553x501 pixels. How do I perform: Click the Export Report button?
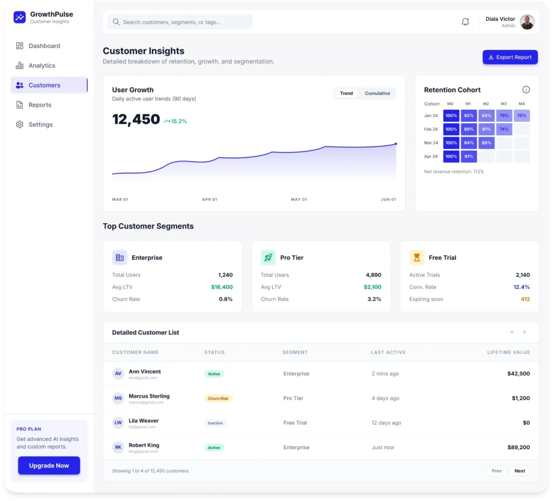(510, 57)
